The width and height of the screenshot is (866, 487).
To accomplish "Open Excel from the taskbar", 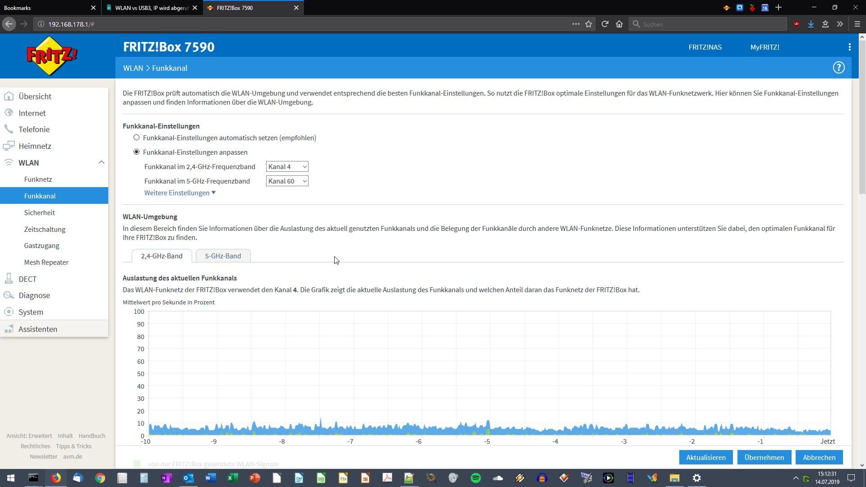I will 233,478.
